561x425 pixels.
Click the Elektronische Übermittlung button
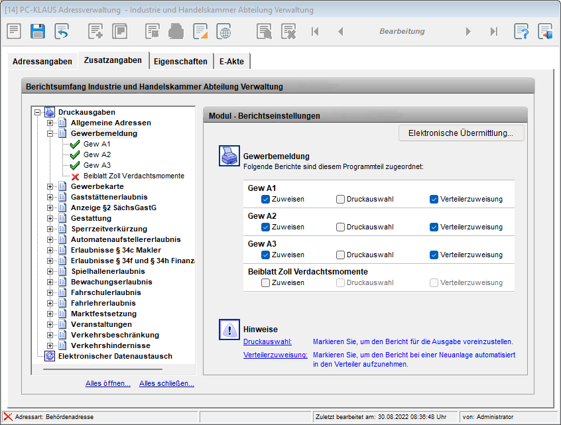461,133
